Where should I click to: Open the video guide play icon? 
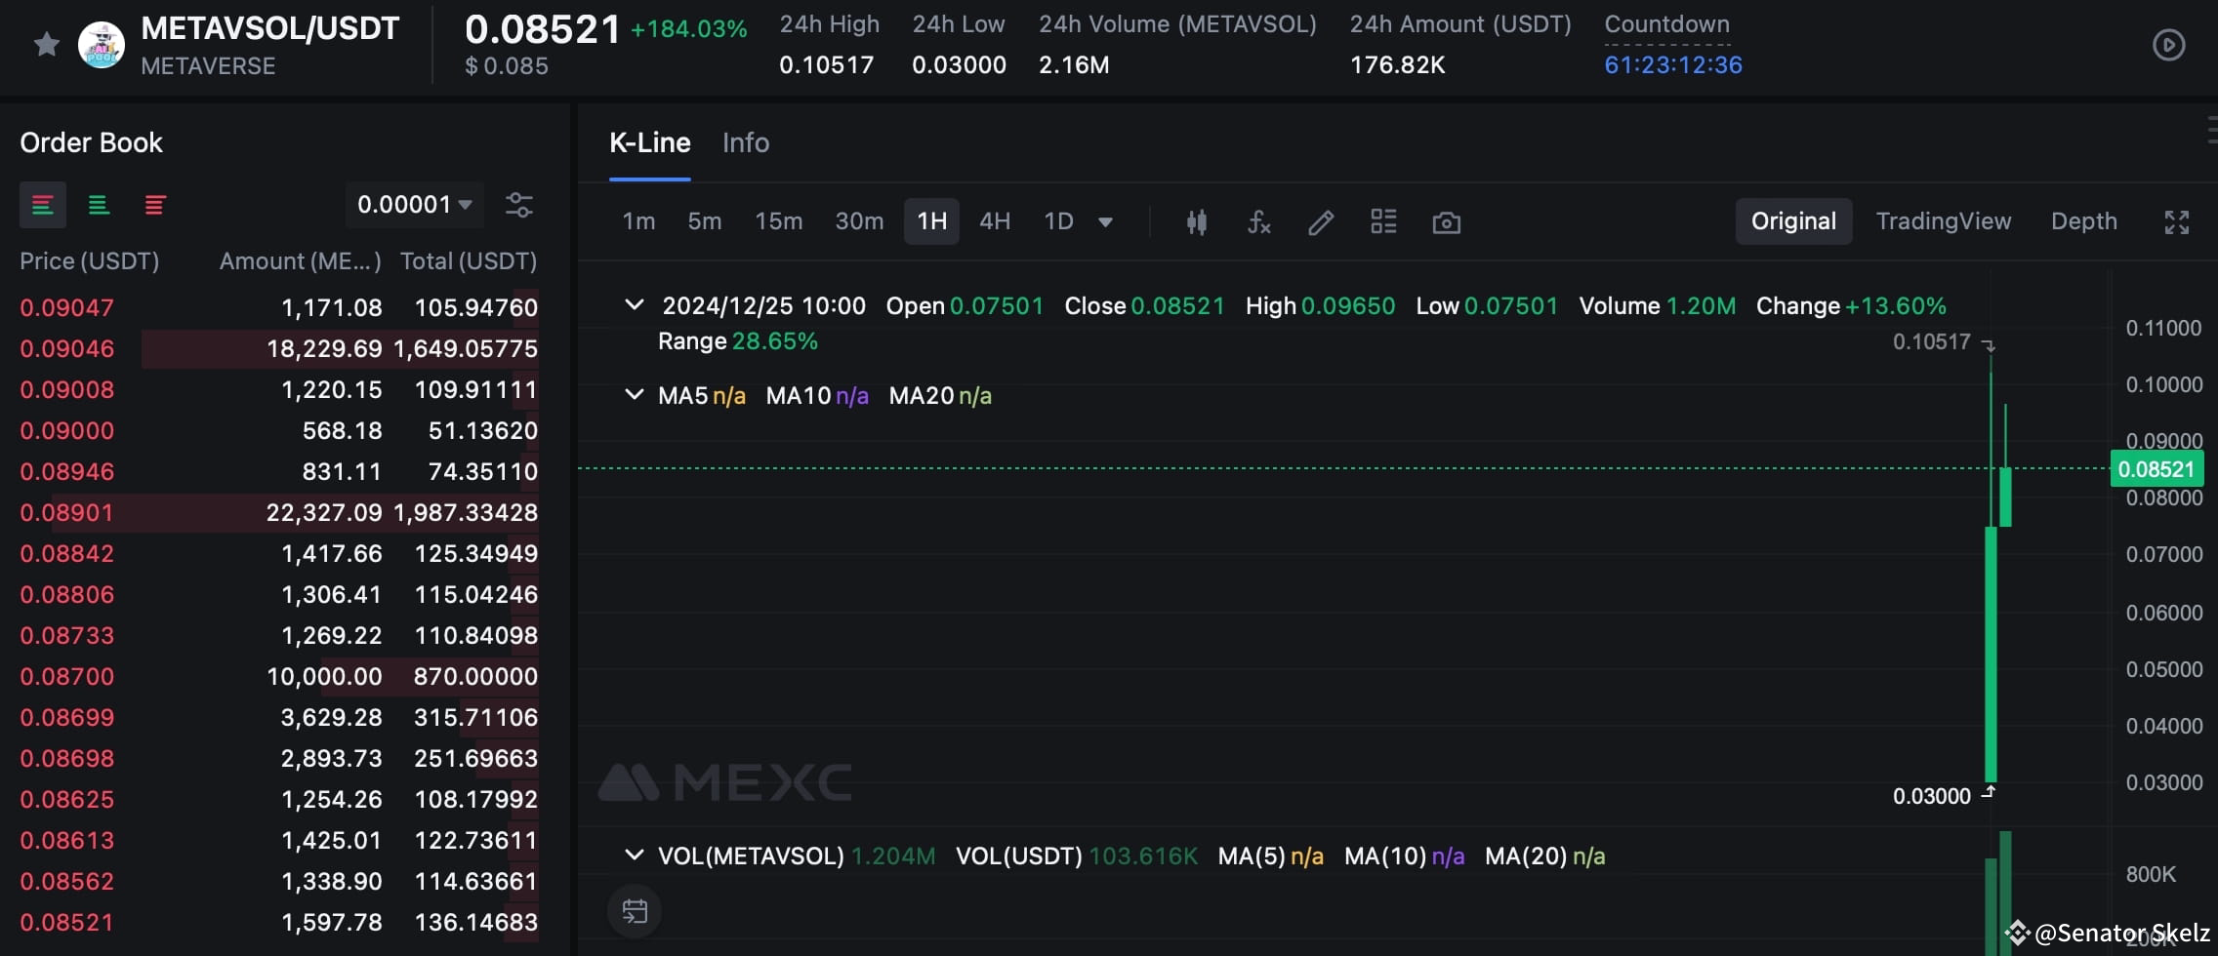pyautogui.click(x=2168, y=45)
